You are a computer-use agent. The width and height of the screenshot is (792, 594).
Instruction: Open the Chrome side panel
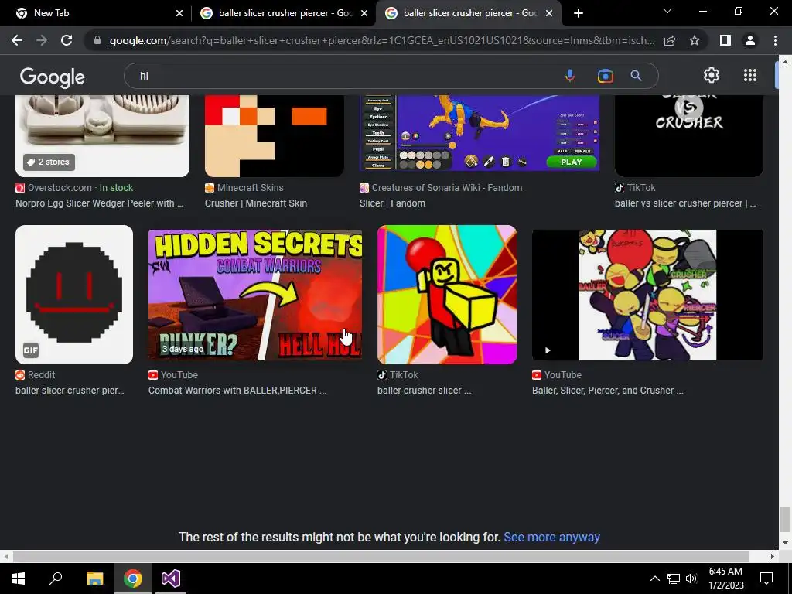(x=725, y=40)
